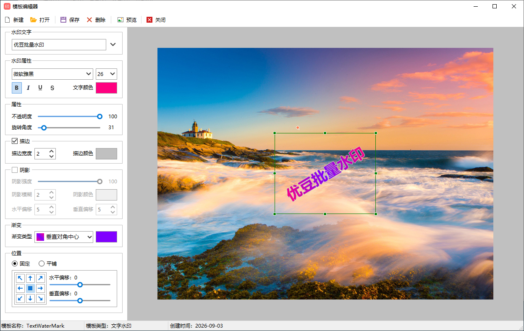Expand the watermark text options chevron
This screenshot has height=331, width=524.
113,44
